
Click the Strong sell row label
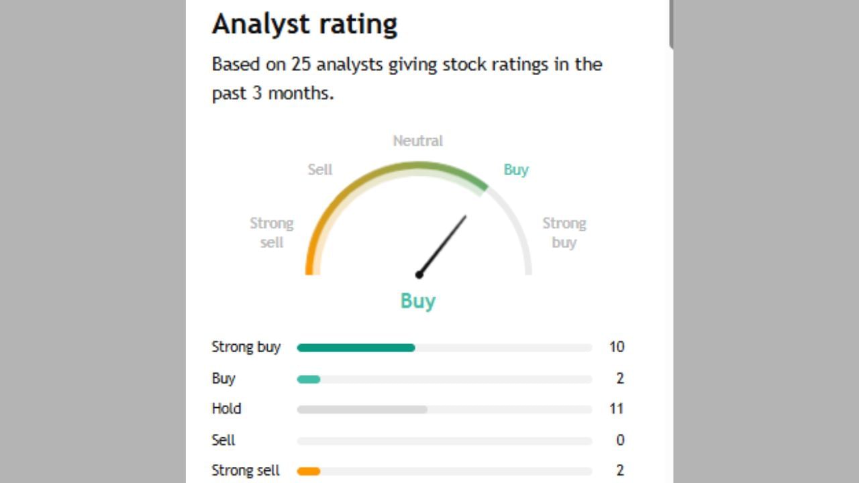[x=246, y=470]
